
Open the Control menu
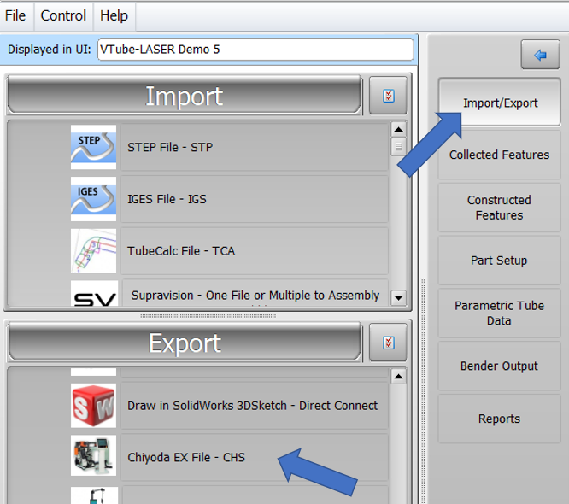pos(63,15)
